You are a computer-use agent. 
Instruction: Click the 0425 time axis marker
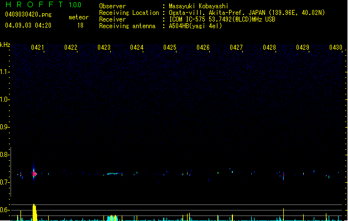click(x=170, y=48)
